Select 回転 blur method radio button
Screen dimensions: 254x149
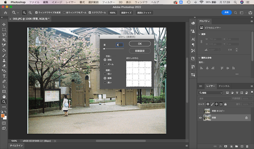tap(105, 60)
